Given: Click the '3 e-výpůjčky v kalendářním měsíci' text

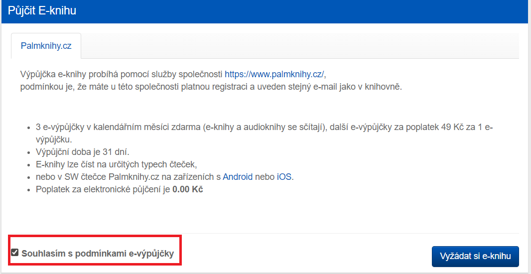Looking at the screenshot, I should 100,127.
